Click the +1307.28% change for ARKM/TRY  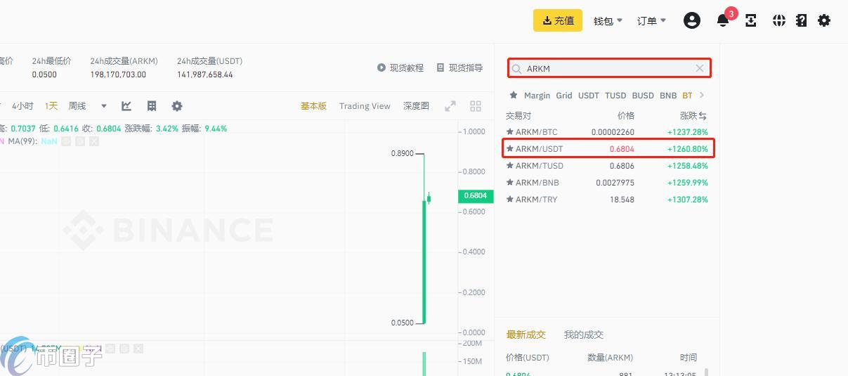[x=687, y=200]
